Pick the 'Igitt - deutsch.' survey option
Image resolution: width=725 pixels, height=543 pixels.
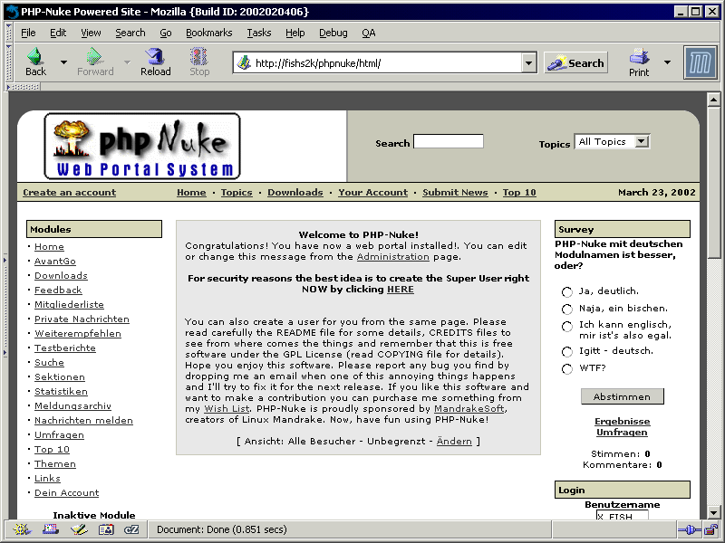coord(567,352)
